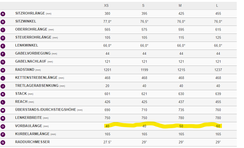244x148 pixels.
Task: Click the E badge beside Lenkwinkel
Action: 3,46
